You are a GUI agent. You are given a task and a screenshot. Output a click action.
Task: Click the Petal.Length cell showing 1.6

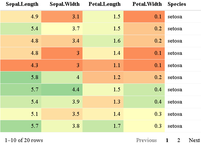103,41
